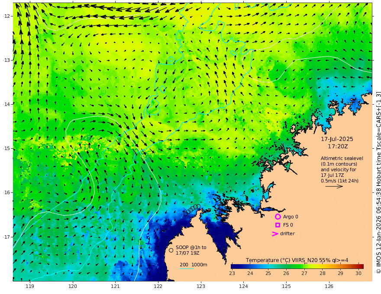Click the latitude axis label '-12'

[x=6, y=16]
